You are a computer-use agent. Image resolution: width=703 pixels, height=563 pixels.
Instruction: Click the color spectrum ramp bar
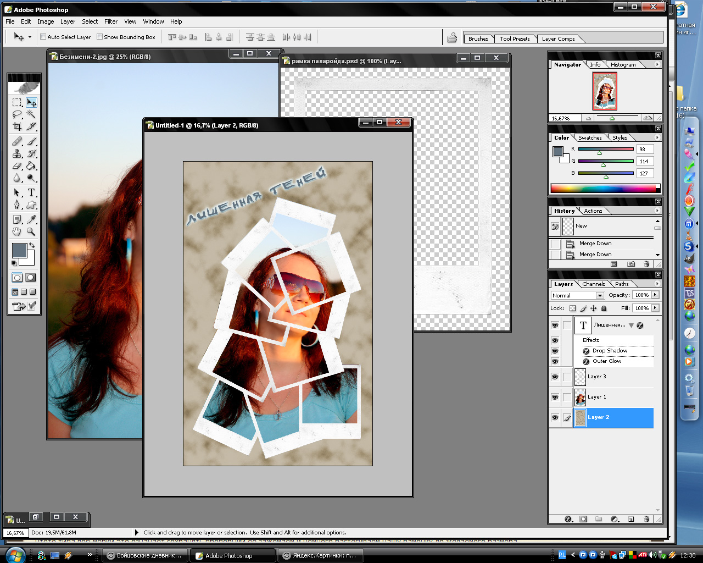click(604, 189)
